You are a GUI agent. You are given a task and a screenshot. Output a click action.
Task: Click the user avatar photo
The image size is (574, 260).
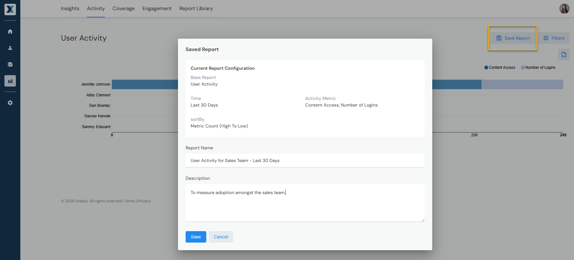click(564, 9)
